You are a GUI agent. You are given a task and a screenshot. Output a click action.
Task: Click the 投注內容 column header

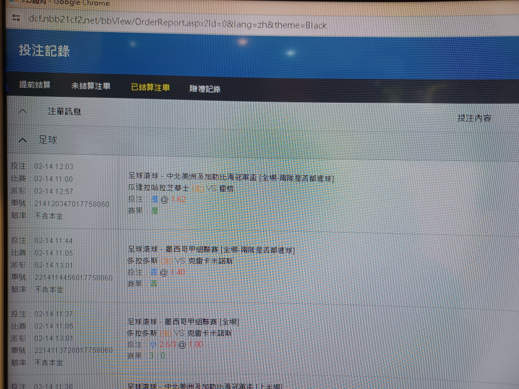click(474, 118)
